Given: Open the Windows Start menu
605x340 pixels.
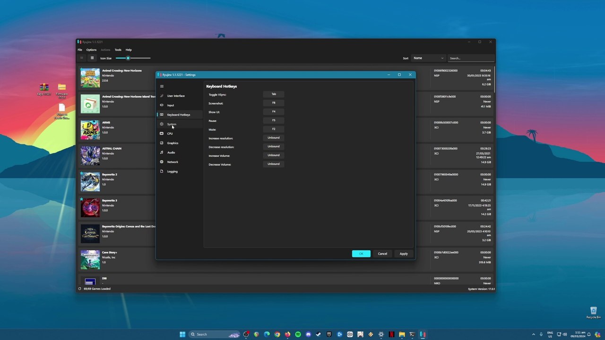Looking at the screenshot, I should [182, 334].
